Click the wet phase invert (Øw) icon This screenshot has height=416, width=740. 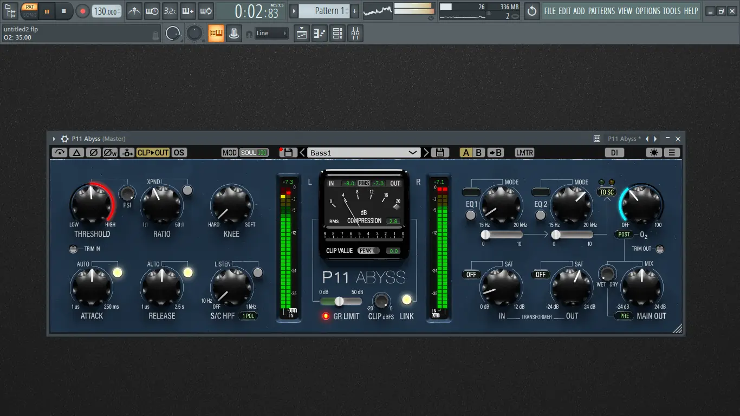pos(110,153)
